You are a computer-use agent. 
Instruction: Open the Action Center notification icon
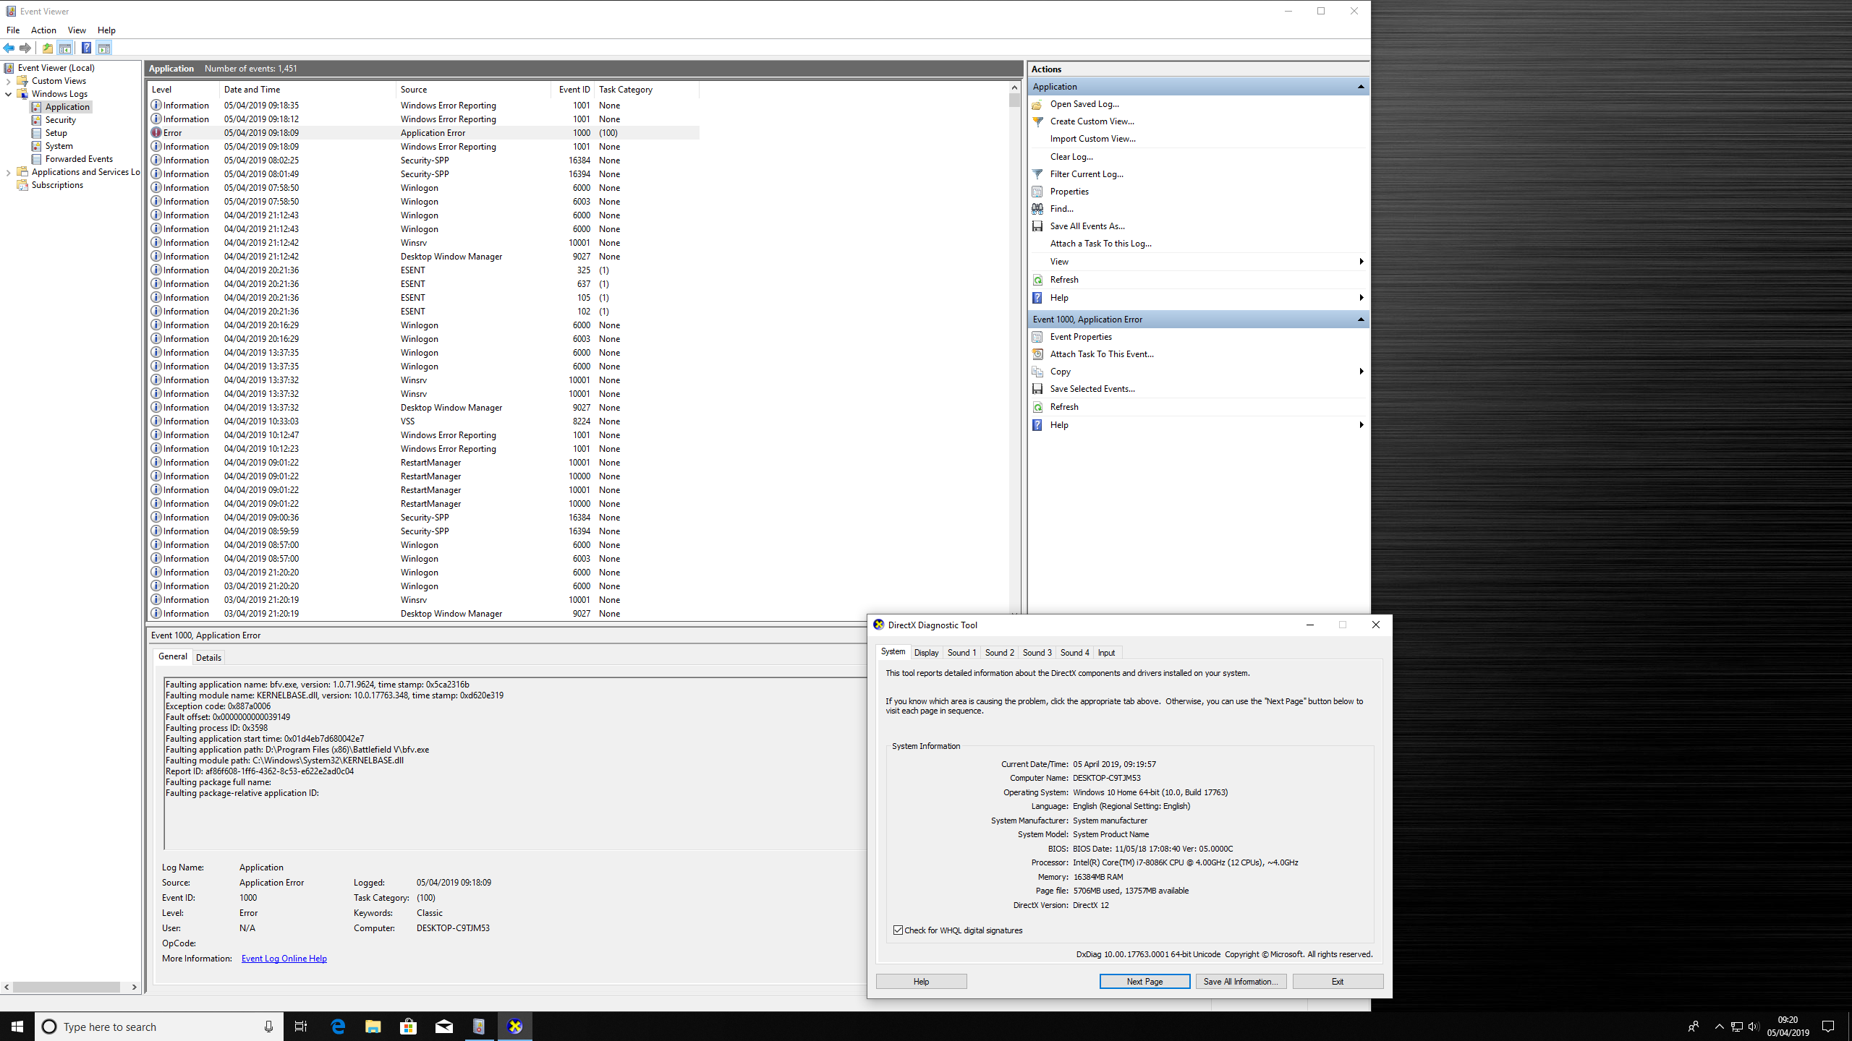coord(1828,1027)
